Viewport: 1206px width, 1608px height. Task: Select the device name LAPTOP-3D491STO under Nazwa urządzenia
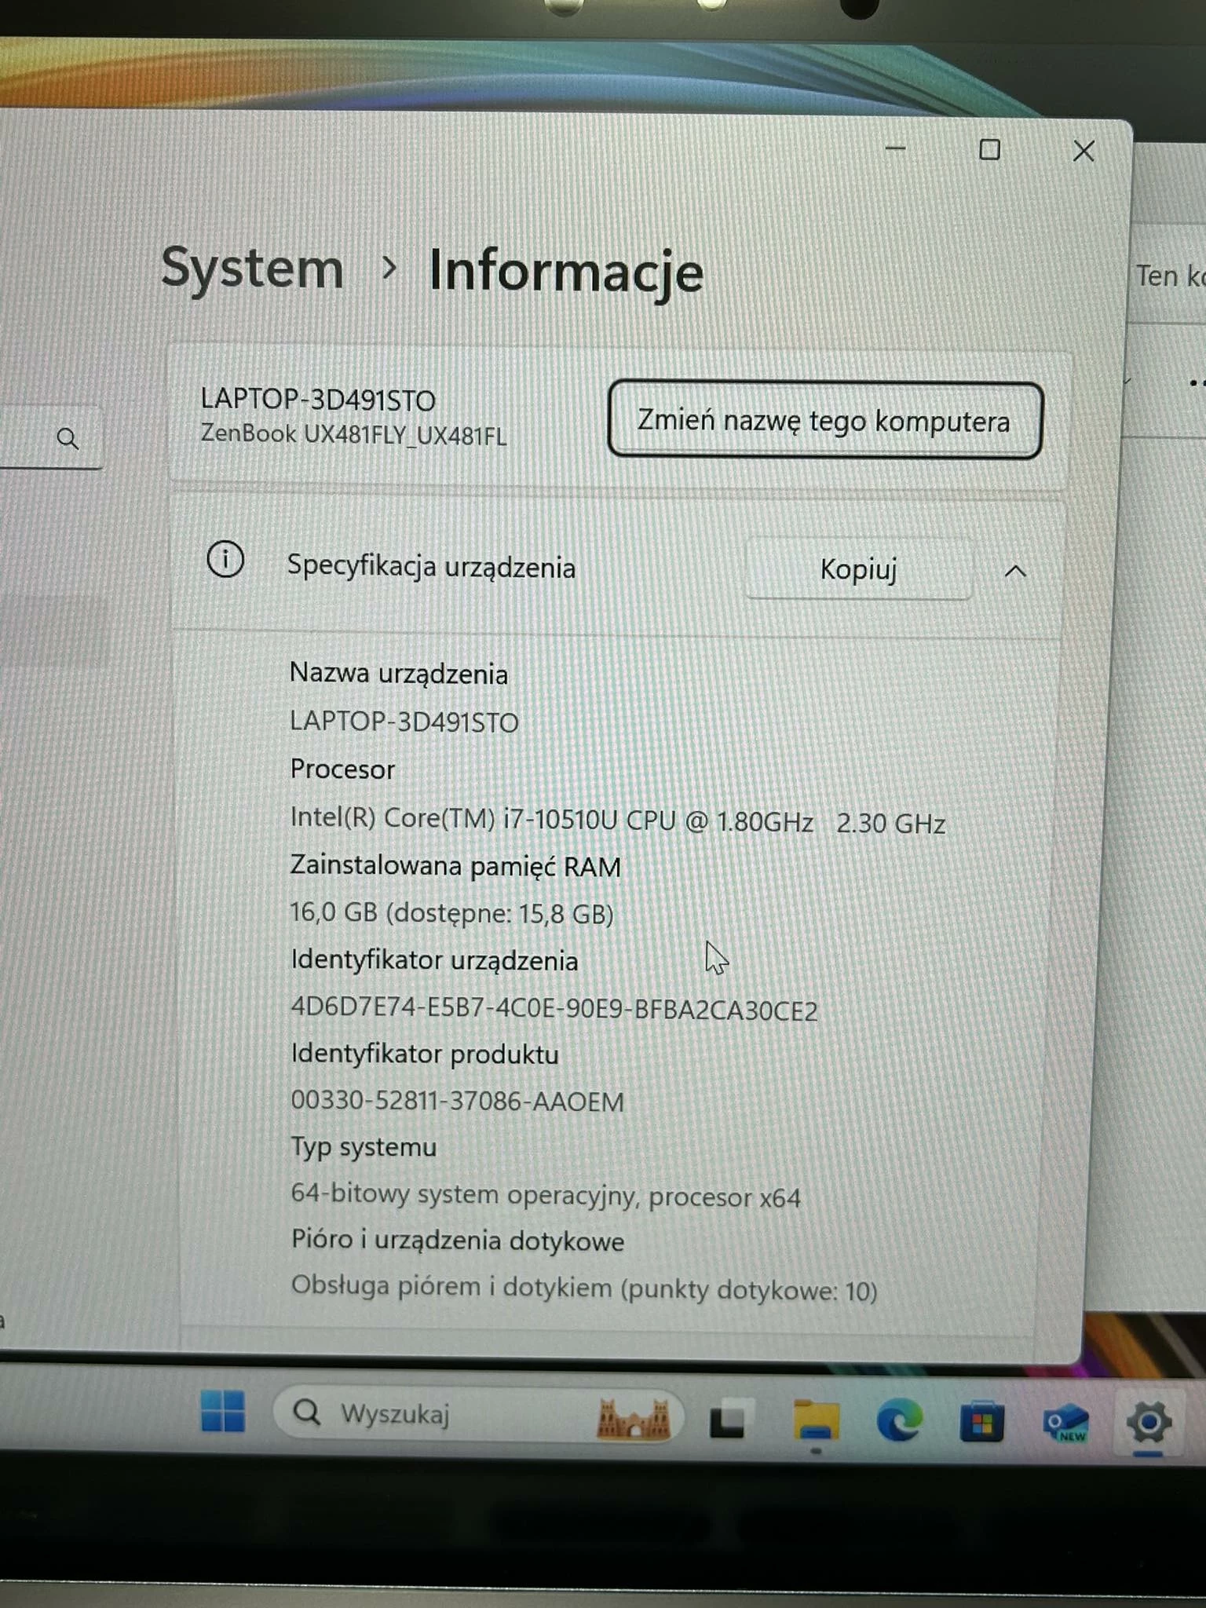(x=404, y=722)
